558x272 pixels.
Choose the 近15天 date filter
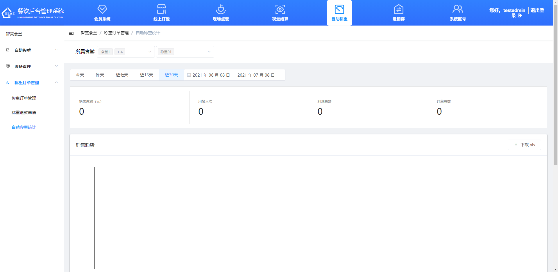pyautogui.click(x=146, y=75)
